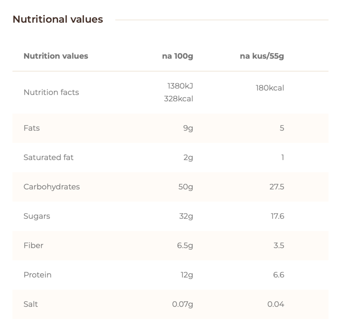Click the na 100g column header
Screen dimensions: 339x329
(x=177, y=56)
